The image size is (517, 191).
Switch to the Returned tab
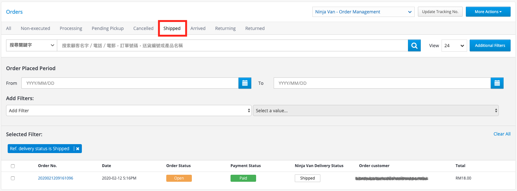tap(255, 28)
